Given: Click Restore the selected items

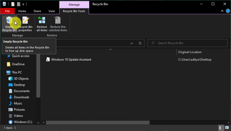Looking at the screenshot, I should [x=58, y=24].
